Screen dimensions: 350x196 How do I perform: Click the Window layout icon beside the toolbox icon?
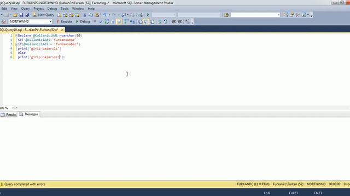(x=304, y=15)
